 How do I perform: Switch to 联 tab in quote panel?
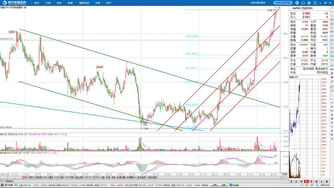click(312, 181)
